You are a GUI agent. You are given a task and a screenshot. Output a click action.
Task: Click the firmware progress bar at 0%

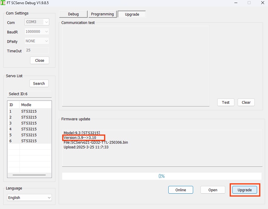click(x=162, y=176)
